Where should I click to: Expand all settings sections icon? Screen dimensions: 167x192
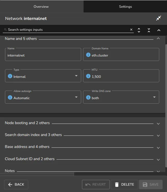[x=139, y=30]
